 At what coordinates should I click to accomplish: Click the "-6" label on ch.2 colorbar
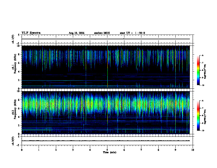pos(202,101)
